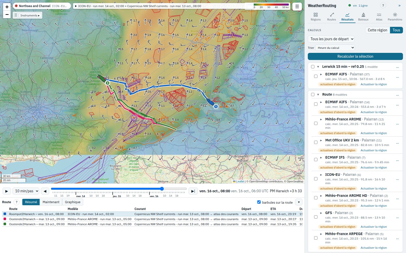
Task: Tick the ECMWF IFS Palarran checkbox
Action: (x=316, y=160)
